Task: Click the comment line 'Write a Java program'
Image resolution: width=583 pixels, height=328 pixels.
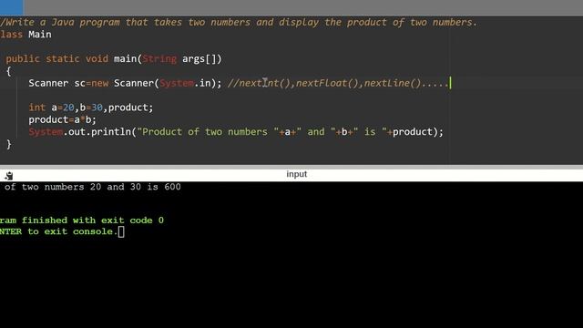Action: pyautogui.click(x=239, y=22)
